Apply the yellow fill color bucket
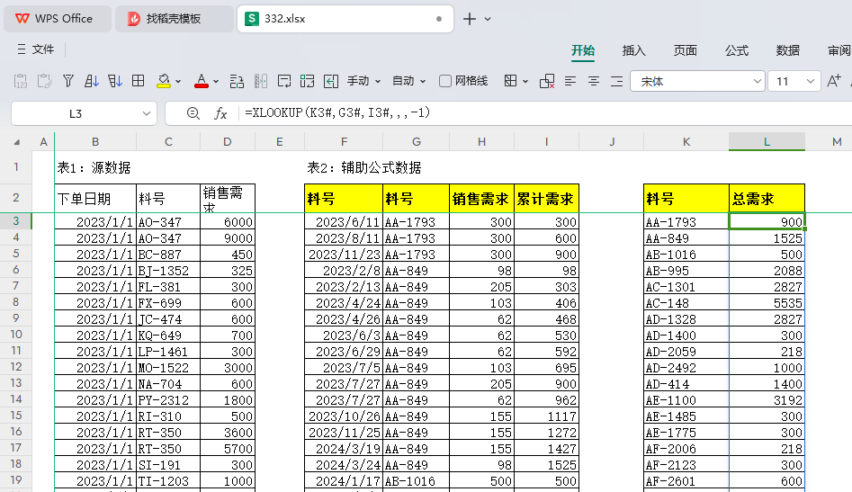Viewport: 852px width, 492px height. (164, 82)
